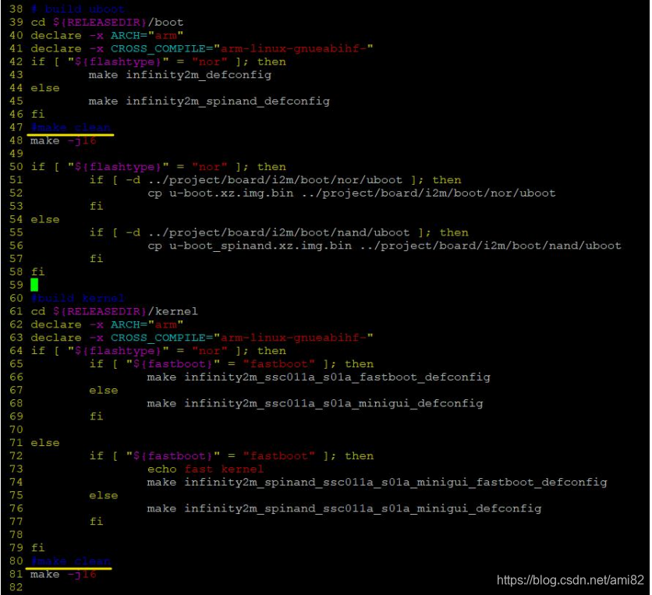Click the '# build uboot' comment on line 38

click(x=78, y=9)
